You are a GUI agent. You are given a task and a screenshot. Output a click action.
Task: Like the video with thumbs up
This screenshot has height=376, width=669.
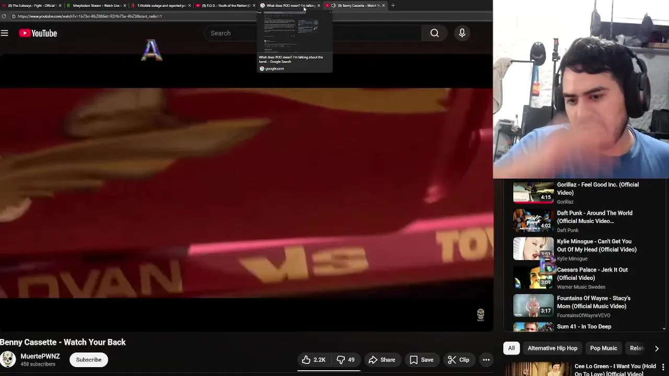point(314,360)
